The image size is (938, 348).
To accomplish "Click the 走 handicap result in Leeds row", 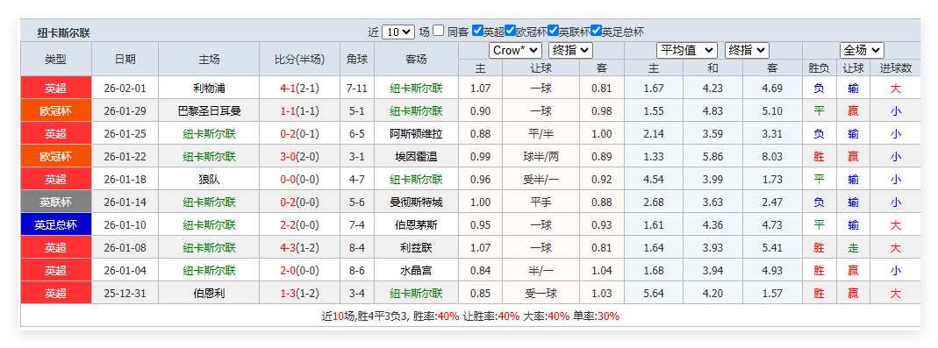I will (854, 247).
